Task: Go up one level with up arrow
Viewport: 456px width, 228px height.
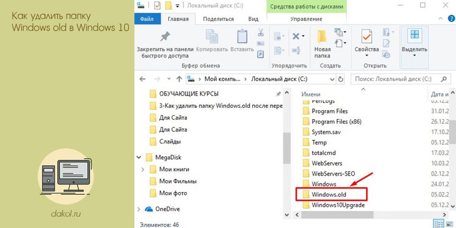Action: tap(179, 79)
